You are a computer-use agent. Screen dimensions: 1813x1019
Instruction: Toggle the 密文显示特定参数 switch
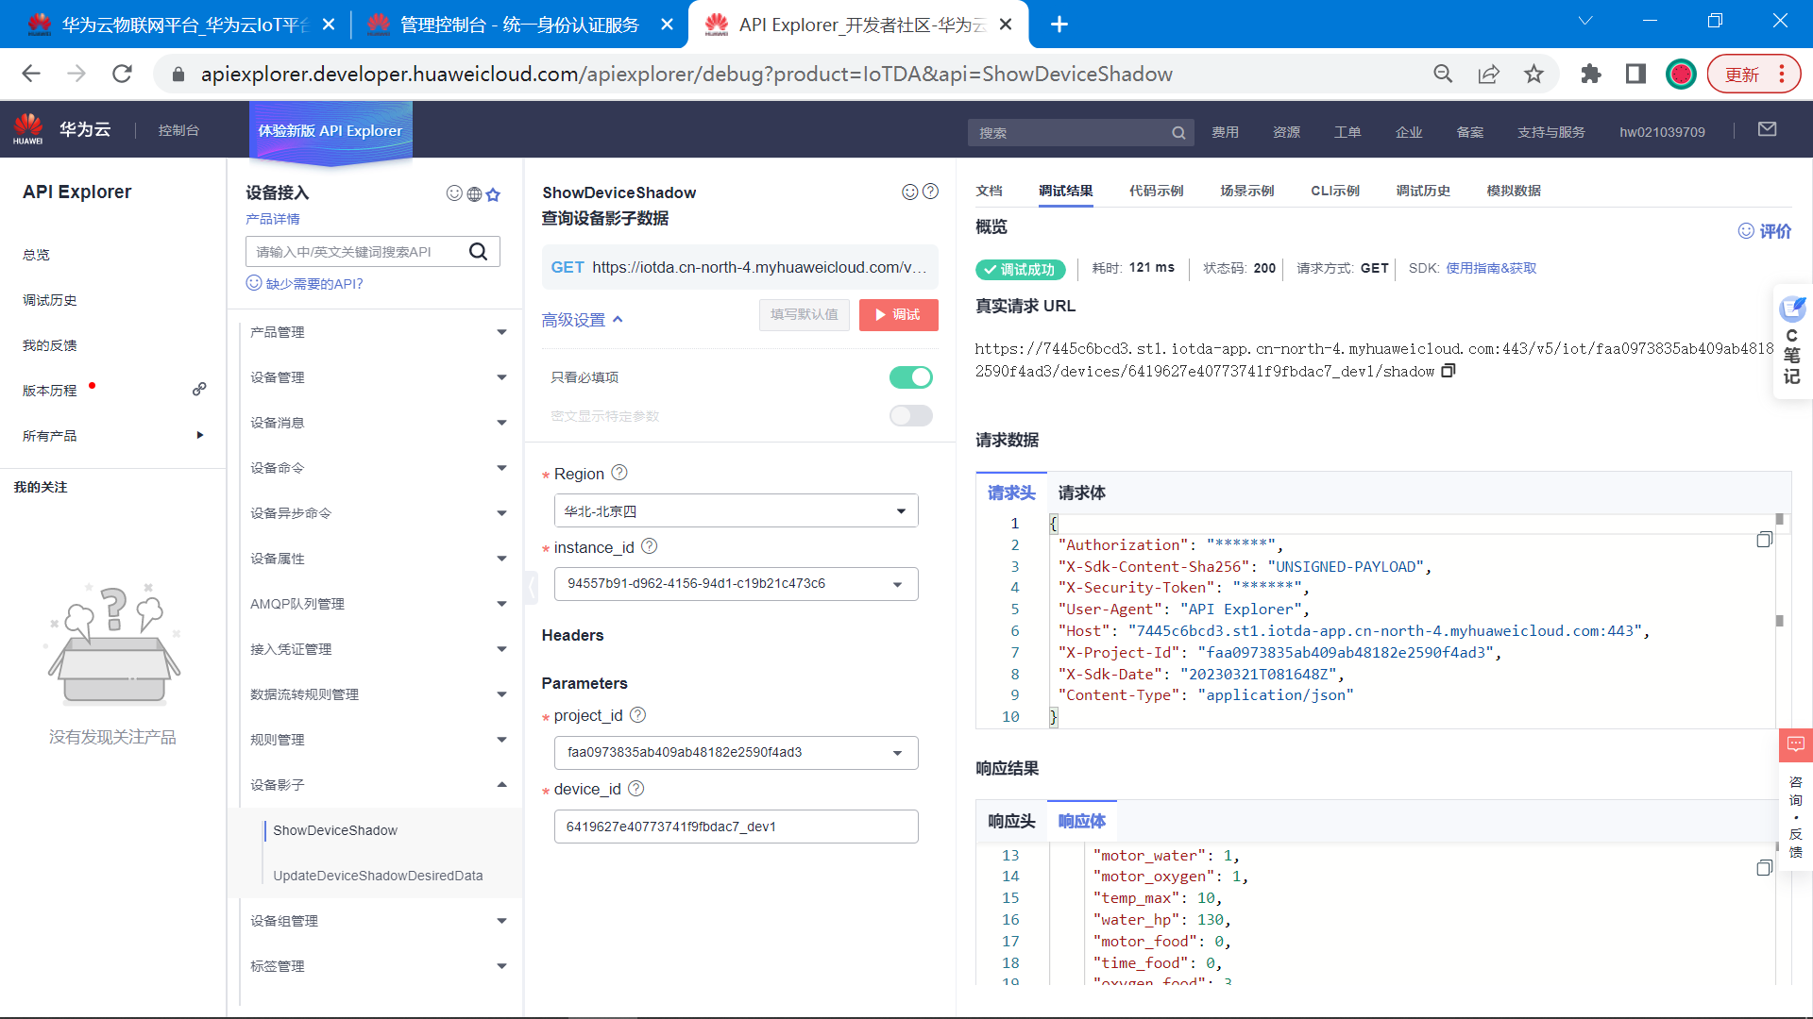(x=910, y=416)
